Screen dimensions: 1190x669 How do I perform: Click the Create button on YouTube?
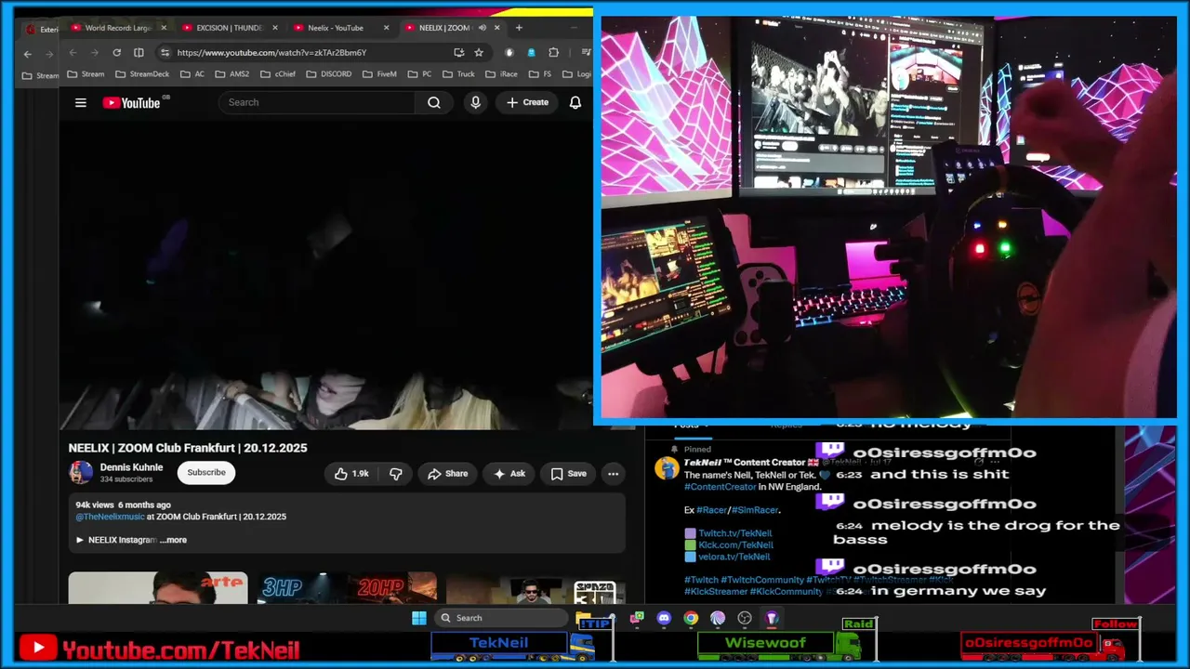pyautogui.click(x=528, y=102)
